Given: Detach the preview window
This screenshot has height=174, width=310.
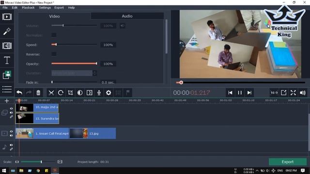Looking at the screenshot, I should click(x=284, y=92).
